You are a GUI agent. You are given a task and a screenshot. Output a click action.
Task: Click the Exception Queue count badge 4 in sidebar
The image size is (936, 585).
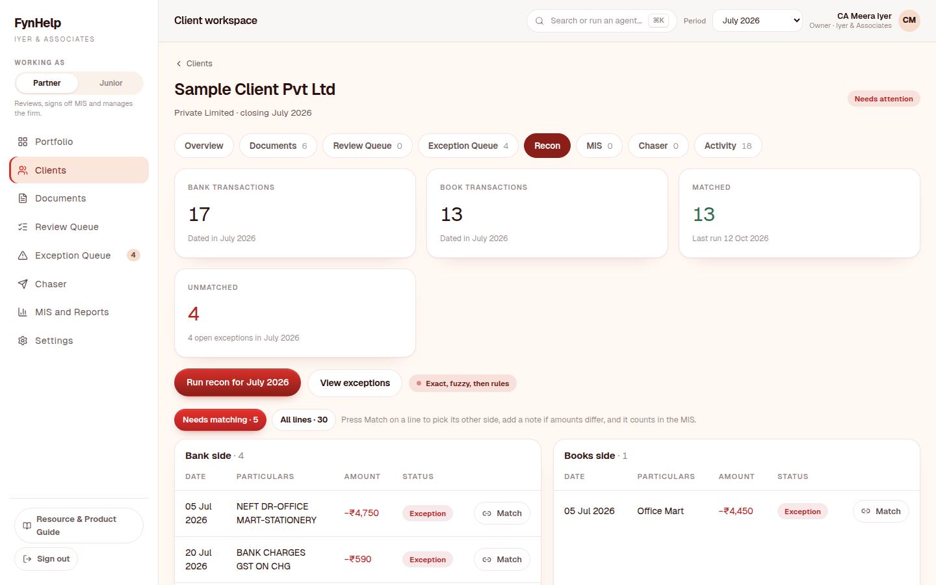133,255
